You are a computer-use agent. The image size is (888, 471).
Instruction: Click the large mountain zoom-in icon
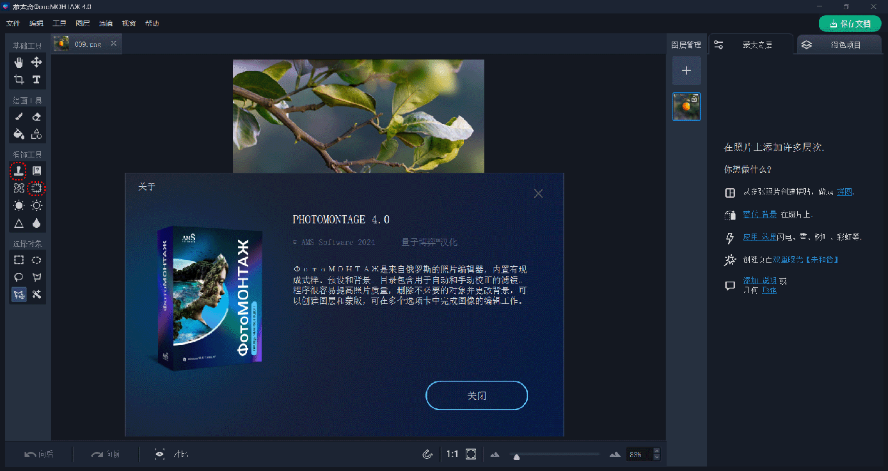tap(615, 454)
